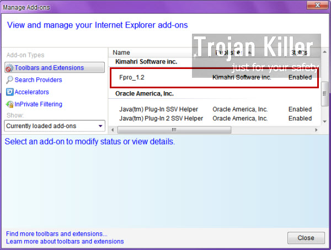Image resolution: width=331 pixels, height=250 pixels.
Task: Click the InPrivate Filtering icon
Action: pos(9,104)
